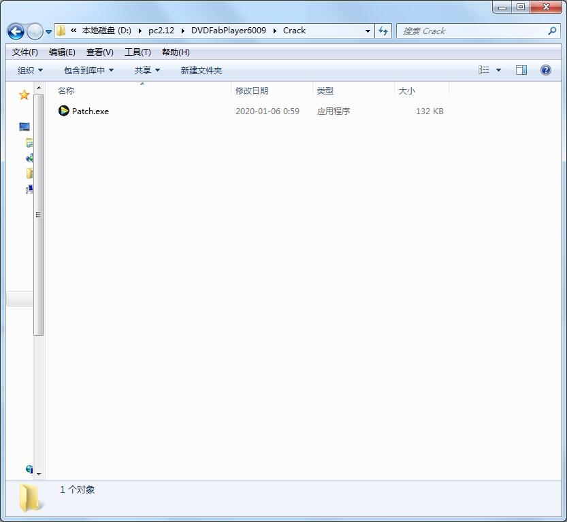Expand the 共享 dropdown in toolbar

tap(147, 71)
